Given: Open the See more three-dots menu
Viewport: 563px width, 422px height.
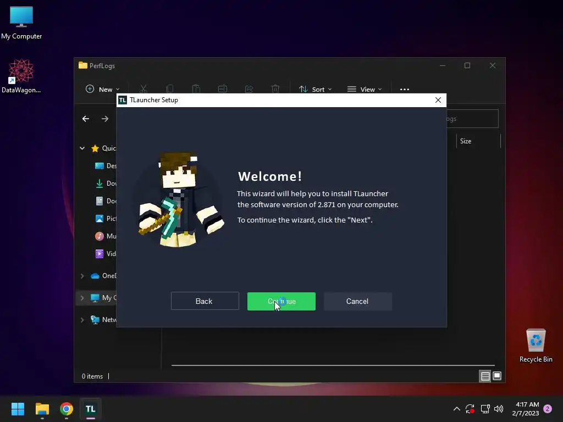Looking at the screenshot, I should pyautogui.click(x=404, y=89).
